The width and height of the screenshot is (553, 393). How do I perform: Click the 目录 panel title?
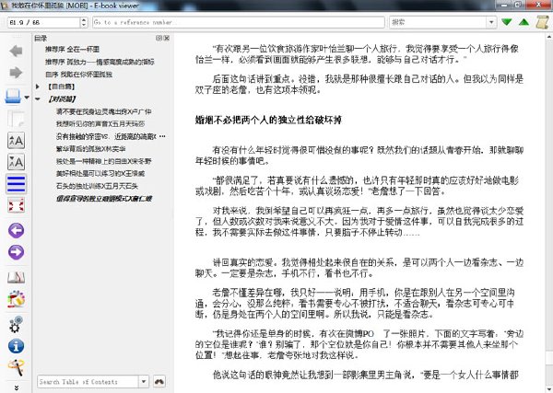click(x=41, y=38)
